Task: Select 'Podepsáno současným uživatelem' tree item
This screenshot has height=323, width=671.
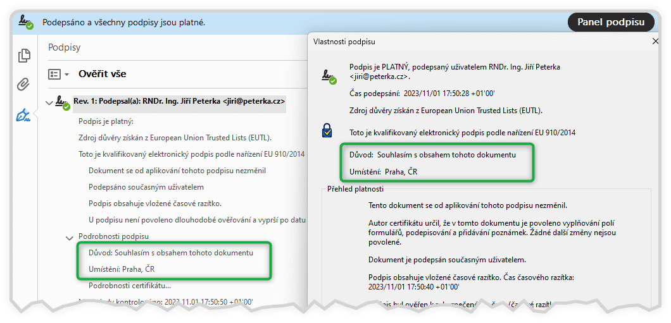Action: point(146,187)
